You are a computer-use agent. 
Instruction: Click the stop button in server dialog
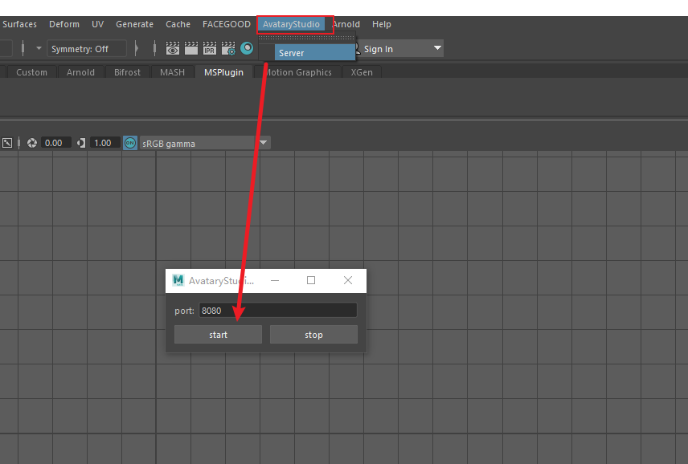[313, 335]
